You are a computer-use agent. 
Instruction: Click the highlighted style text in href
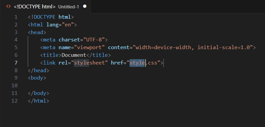[137, 63]
